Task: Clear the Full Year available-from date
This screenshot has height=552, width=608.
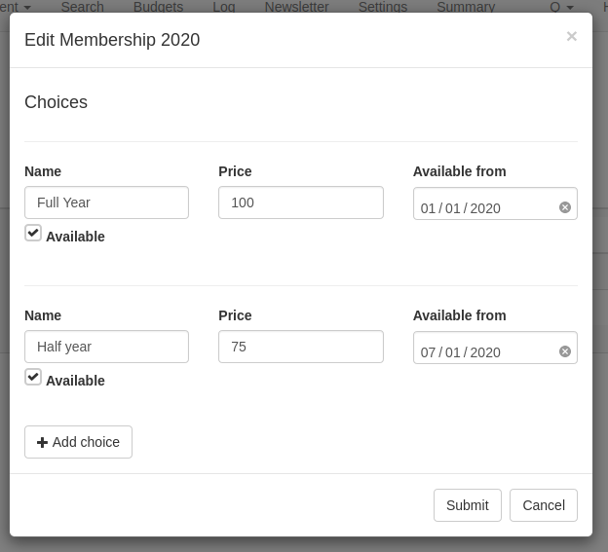Action: 565,207
